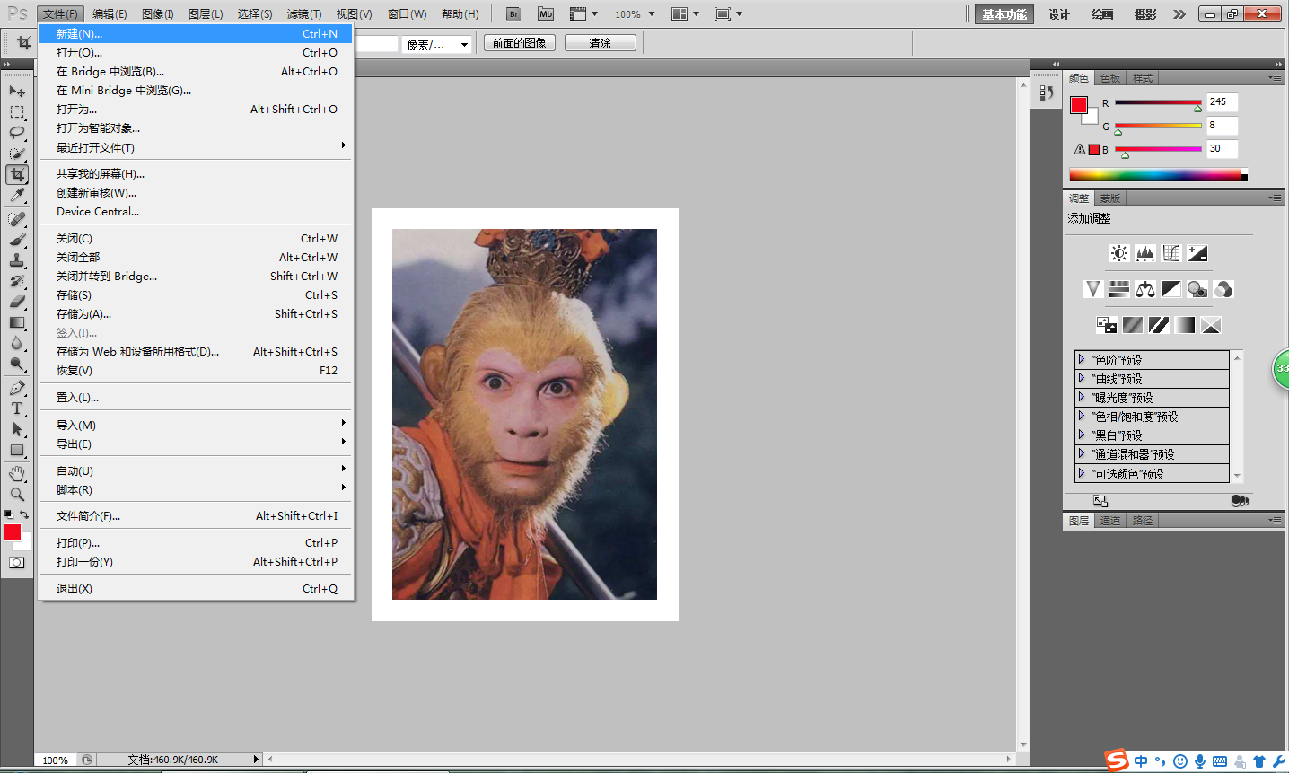Select the Horizontal Type tool

coord(17,408)
